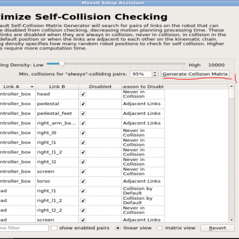This screenshot has height=239, width=239.
Task: Toggle the Disabled checkbox for the pedestal_feet row
Action: click(x=83, y=114)
